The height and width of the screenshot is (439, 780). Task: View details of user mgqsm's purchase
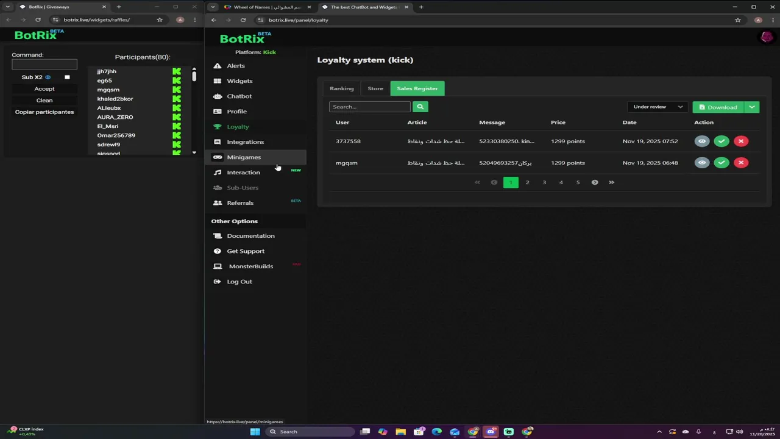(702, 163)
